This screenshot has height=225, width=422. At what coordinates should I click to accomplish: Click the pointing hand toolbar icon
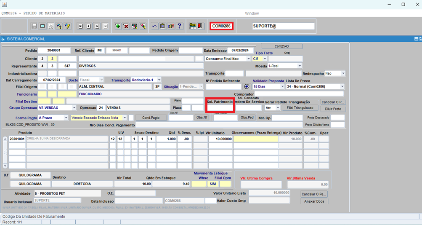tap(171, 26)
